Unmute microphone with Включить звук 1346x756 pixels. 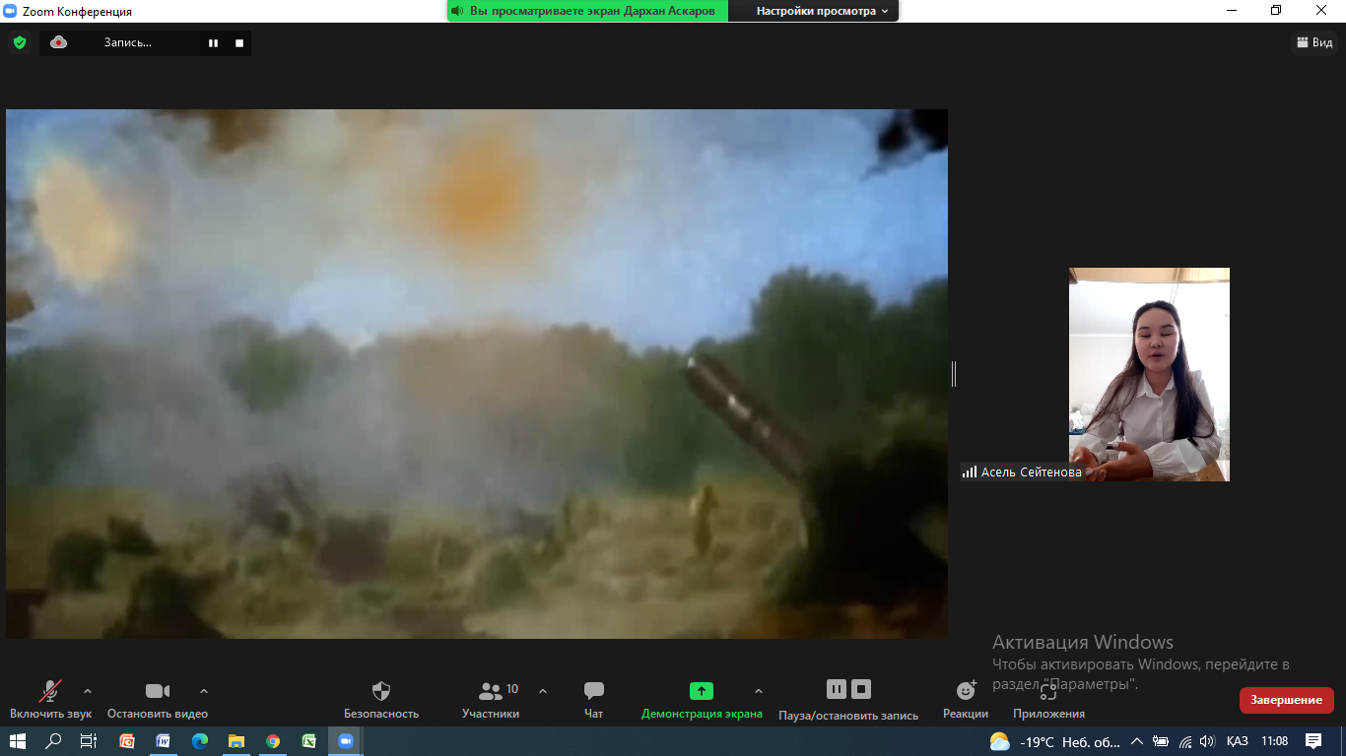point(50,691)
